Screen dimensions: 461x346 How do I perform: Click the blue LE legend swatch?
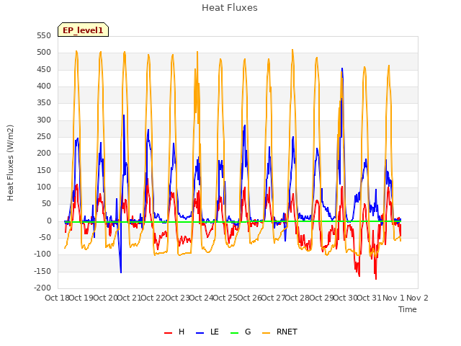coord(200,333)
